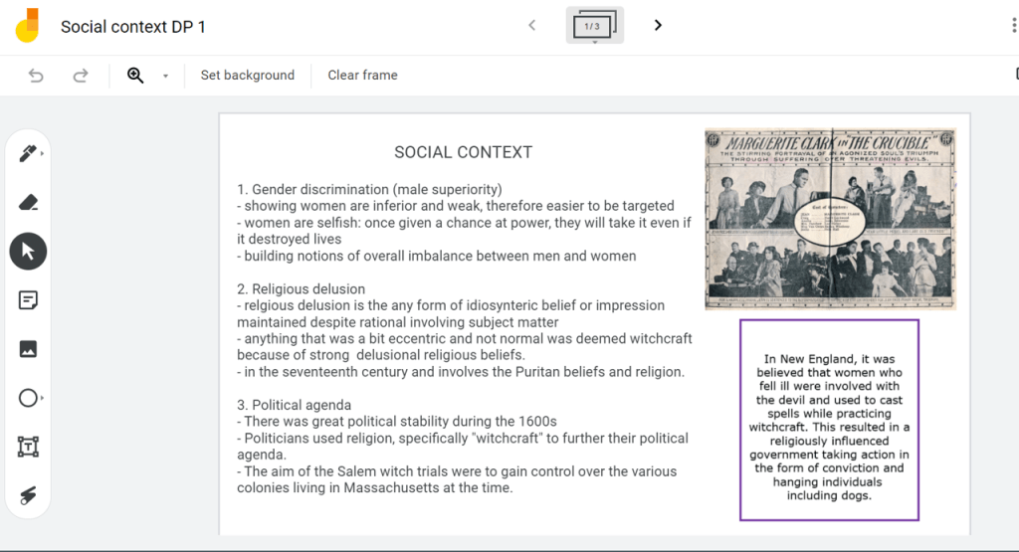This screenshot has height=552, width=1019.
Task: Click the zoom magnifier icon
Action: [136, 76]
